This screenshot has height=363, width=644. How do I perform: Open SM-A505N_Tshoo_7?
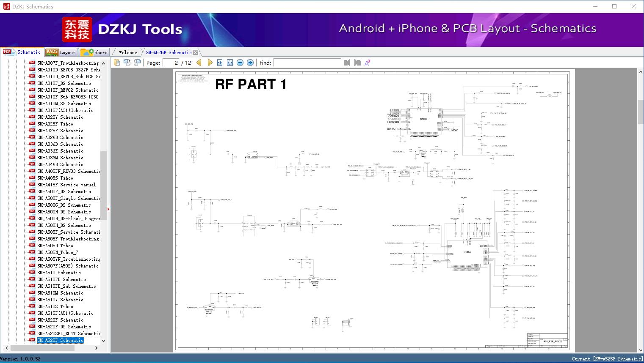pyautogui.click(x=58, y=252)
